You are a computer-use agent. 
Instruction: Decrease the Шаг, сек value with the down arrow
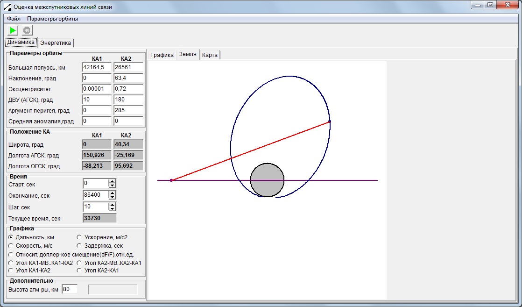[x=112, y=209]
